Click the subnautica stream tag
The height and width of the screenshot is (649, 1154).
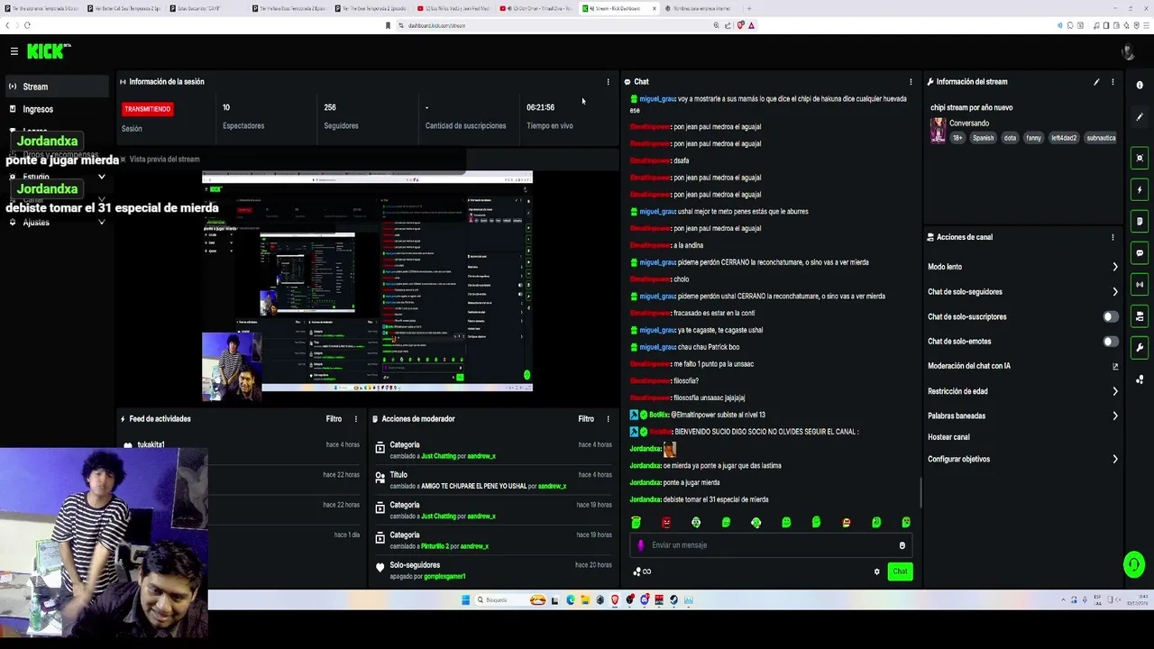pyautogui.click(x=1101, y=138)
